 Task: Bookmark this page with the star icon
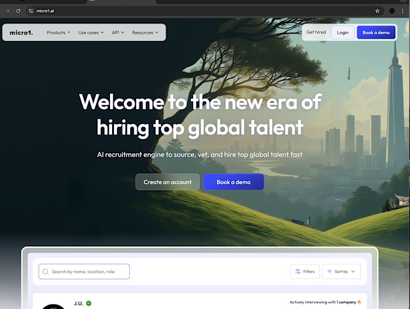378,11
